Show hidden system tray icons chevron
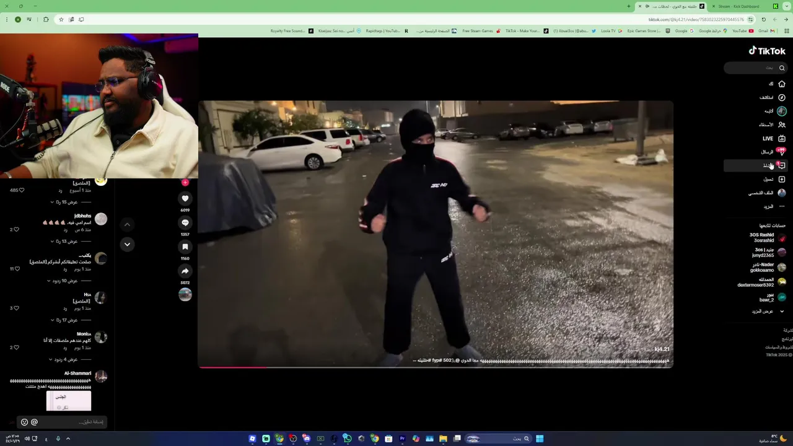This screenshot has height=446, width=793. pyautogui.click(x=68, y=439)
